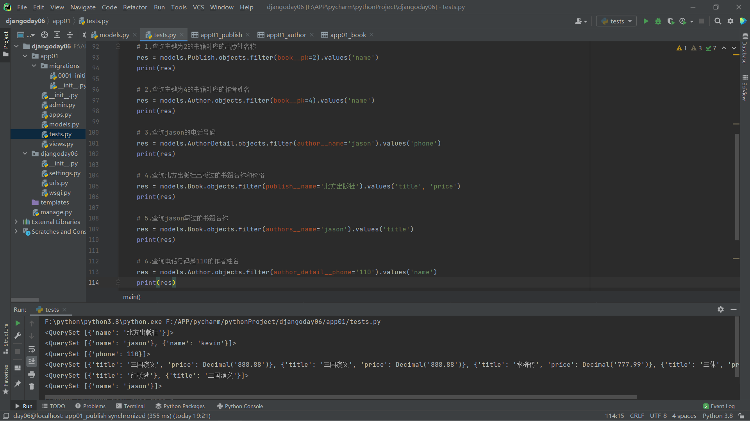Open the tests run configuration dropdown
This screenshot has width=750, height=421.
(616, 21)
